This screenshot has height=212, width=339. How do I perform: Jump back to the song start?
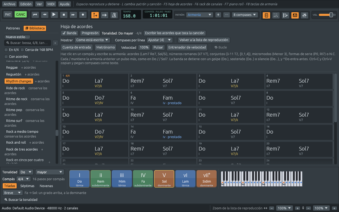pyautogui.click(x=35, y=15)
